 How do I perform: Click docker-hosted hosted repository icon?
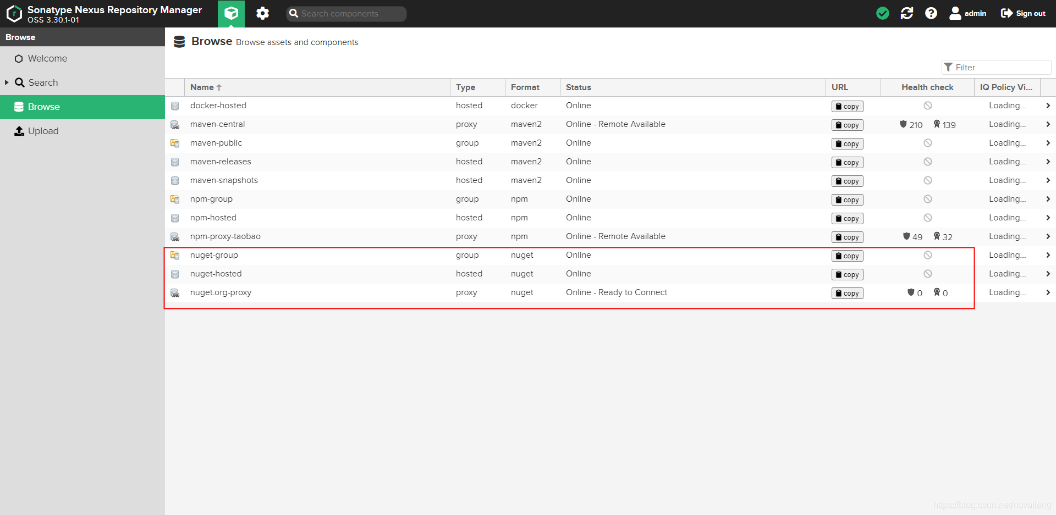pyautogui.click(x=175, y=106)
